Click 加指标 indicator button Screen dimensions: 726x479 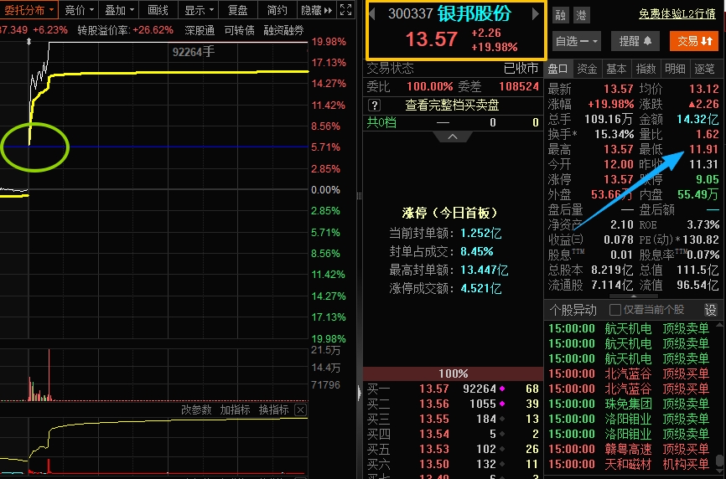[x=235, y=409]
